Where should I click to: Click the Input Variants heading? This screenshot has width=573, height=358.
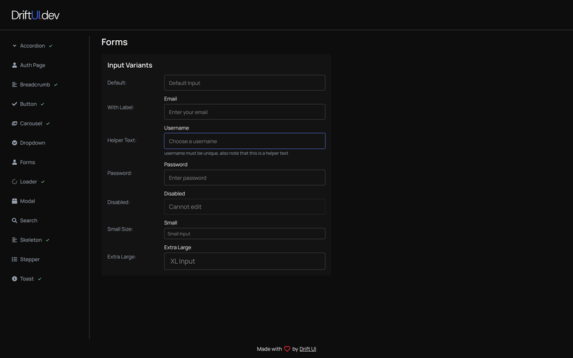pos(129,65)
